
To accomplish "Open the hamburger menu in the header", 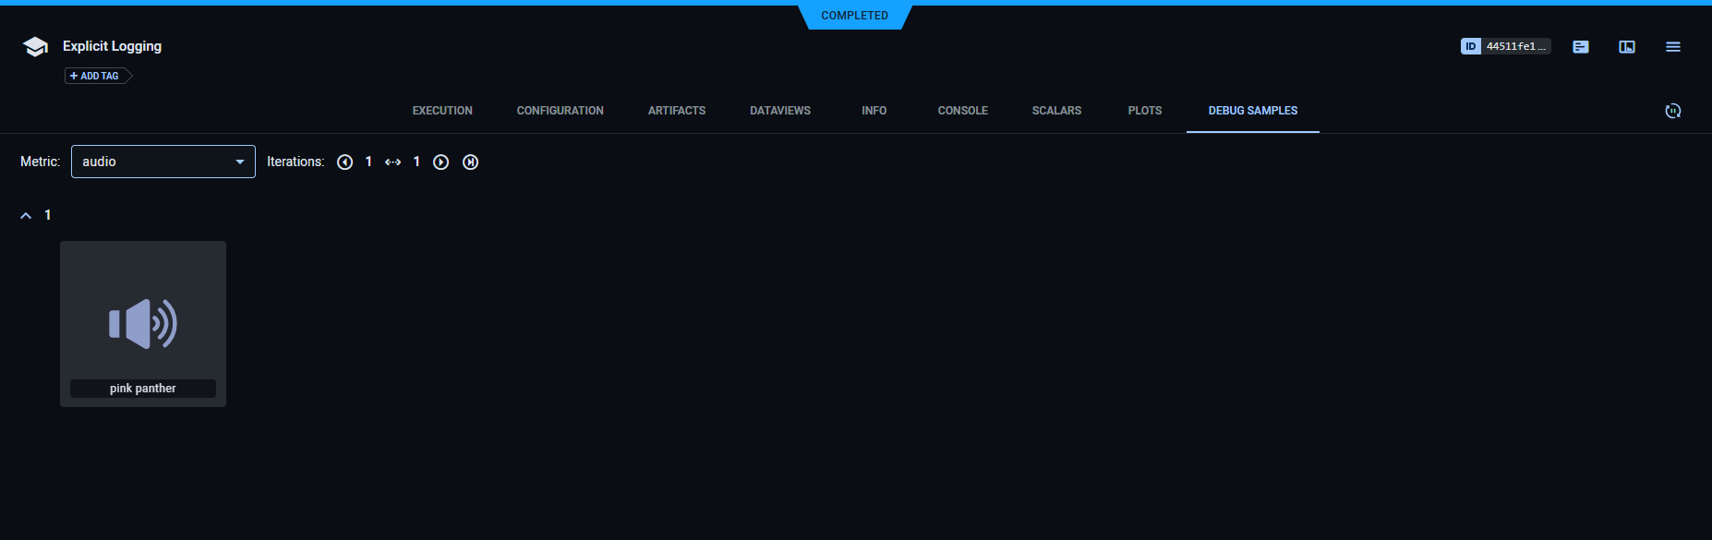I will (x=1672, y=47).
